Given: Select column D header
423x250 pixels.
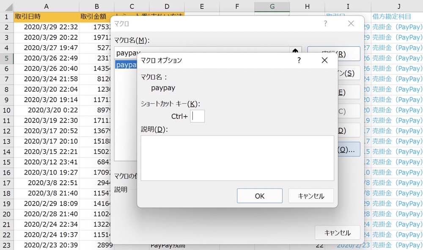Looking at the screenshot, I should coord(167,6).
